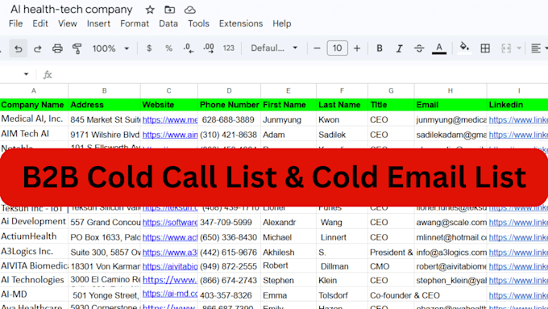Viewport: 548px width, 309px height.
Task: Select the Phone Number header cell
Action: pyautogui.click(x=229, y=105)
